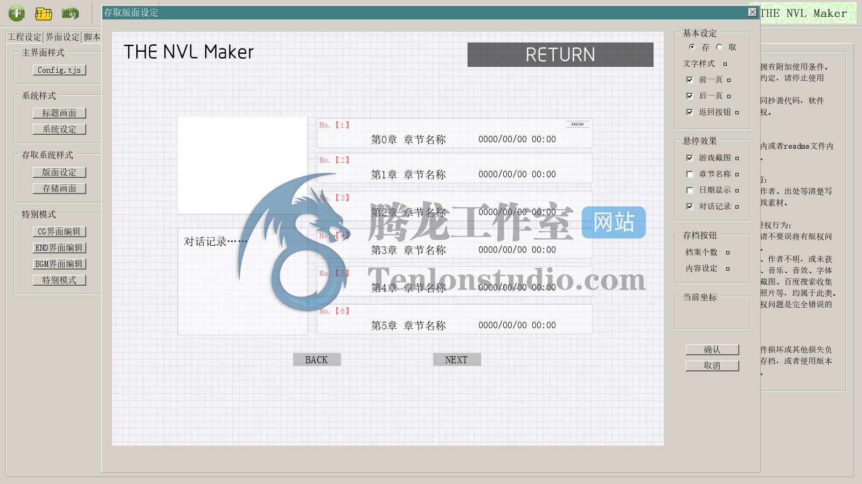Image resolution: width=862 pixels, height=484 pixels.
Task: Enable the 章节名称 checkbox
Action: [690, 174]
